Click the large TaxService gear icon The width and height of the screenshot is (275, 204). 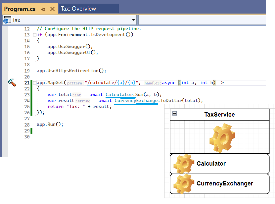[222, 138]
